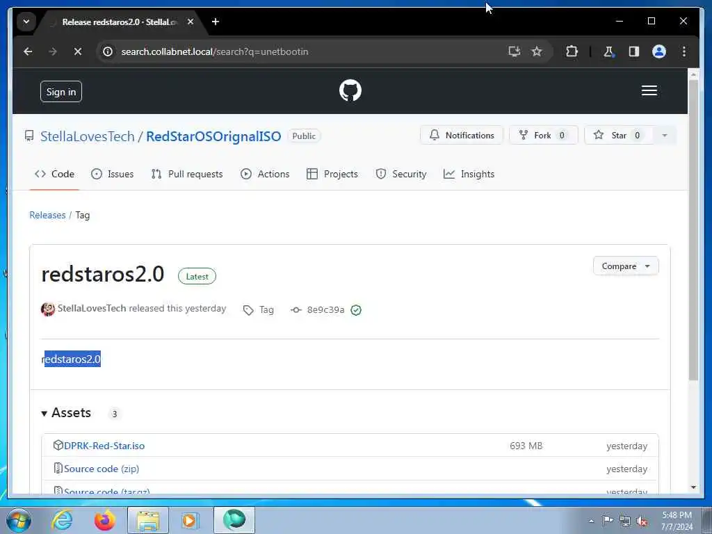This screenshot has height=534, width=712.
Task: Switch to the Code tab
Action: click(x=54, y=174)
